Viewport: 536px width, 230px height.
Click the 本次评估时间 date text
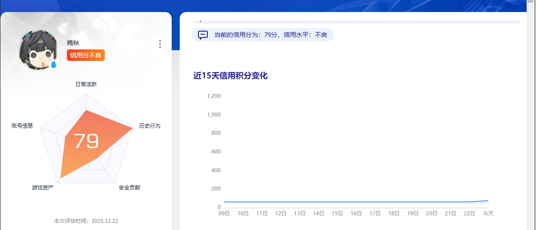tap(86, 221)
